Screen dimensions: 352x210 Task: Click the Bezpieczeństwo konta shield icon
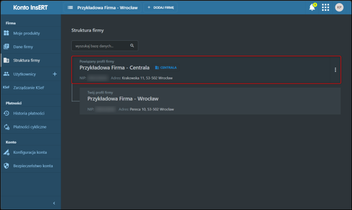6,166
